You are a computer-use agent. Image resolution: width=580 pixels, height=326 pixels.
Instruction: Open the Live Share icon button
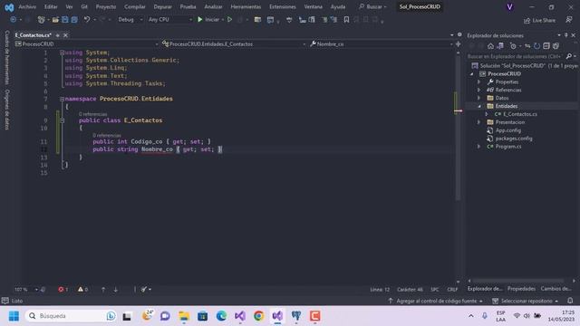(539, 20)
